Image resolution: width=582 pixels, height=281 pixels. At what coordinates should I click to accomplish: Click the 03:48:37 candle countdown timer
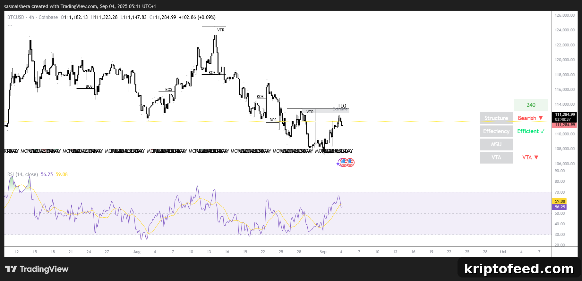[563, 119]
